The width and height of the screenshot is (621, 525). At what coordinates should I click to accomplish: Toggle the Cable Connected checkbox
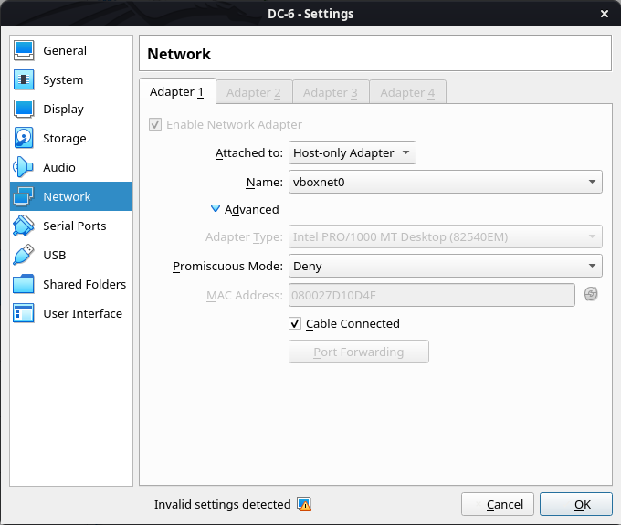pyautogui.click(x=295, y=323)
